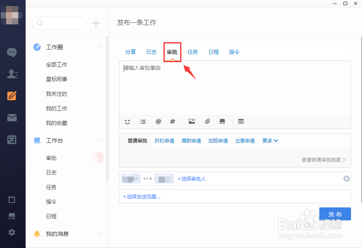Image resolution: width=362 pixels, height=248 pixels.
Task: Open the DING calendar icon in sidebar
Action: point(12,139)
